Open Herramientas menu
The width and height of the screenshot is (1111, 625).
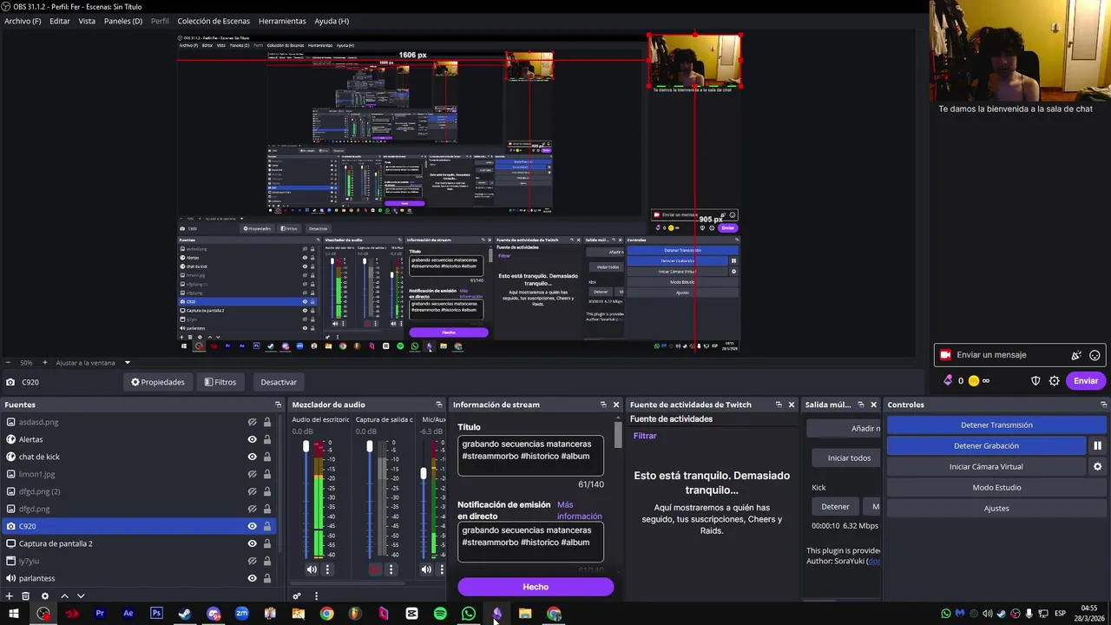282,21
